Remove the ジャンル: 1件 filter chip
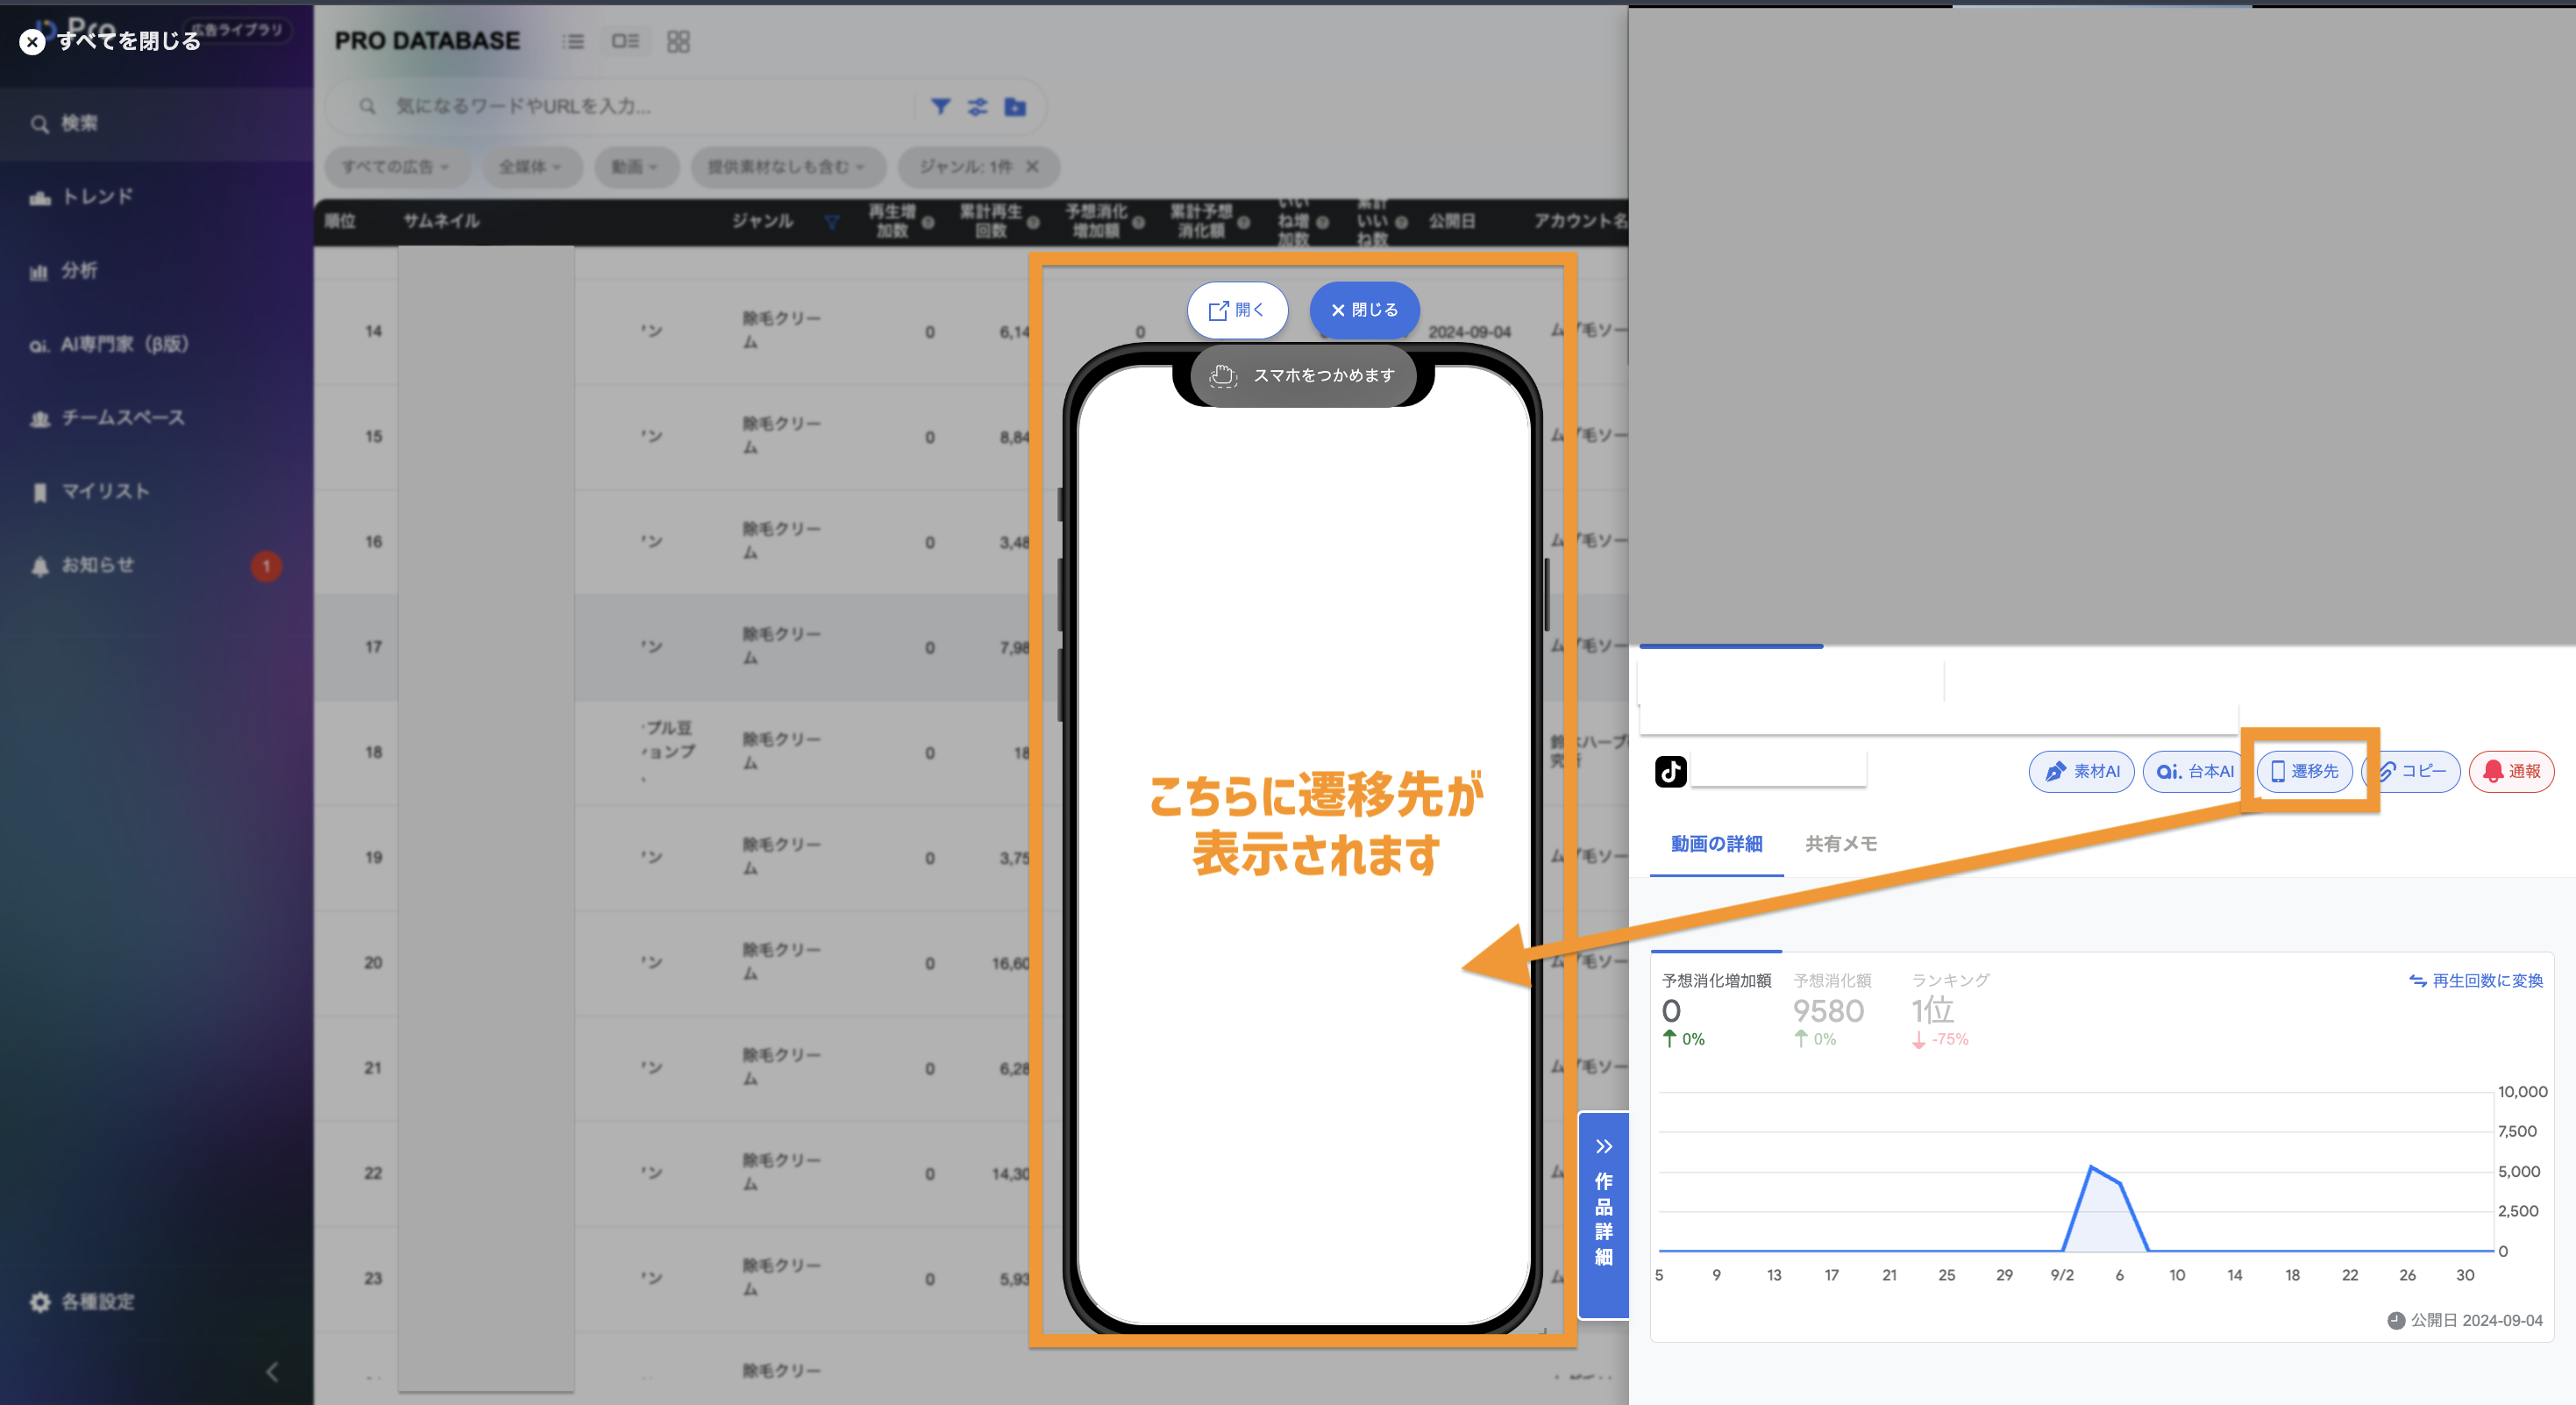The width and height of the screenshot is (2576, 1405). point(1033,166)
